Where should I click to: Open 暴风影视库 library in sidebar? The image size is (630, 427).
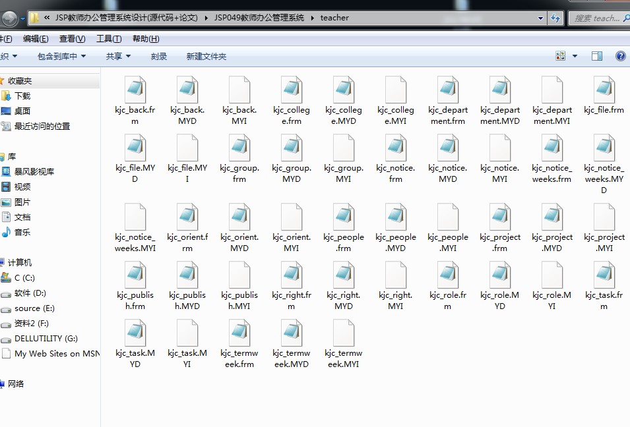point(34,172)
